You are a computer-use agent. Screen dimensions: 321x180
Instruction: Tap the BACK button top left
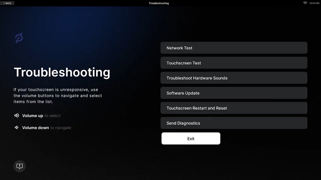(8, 3)
